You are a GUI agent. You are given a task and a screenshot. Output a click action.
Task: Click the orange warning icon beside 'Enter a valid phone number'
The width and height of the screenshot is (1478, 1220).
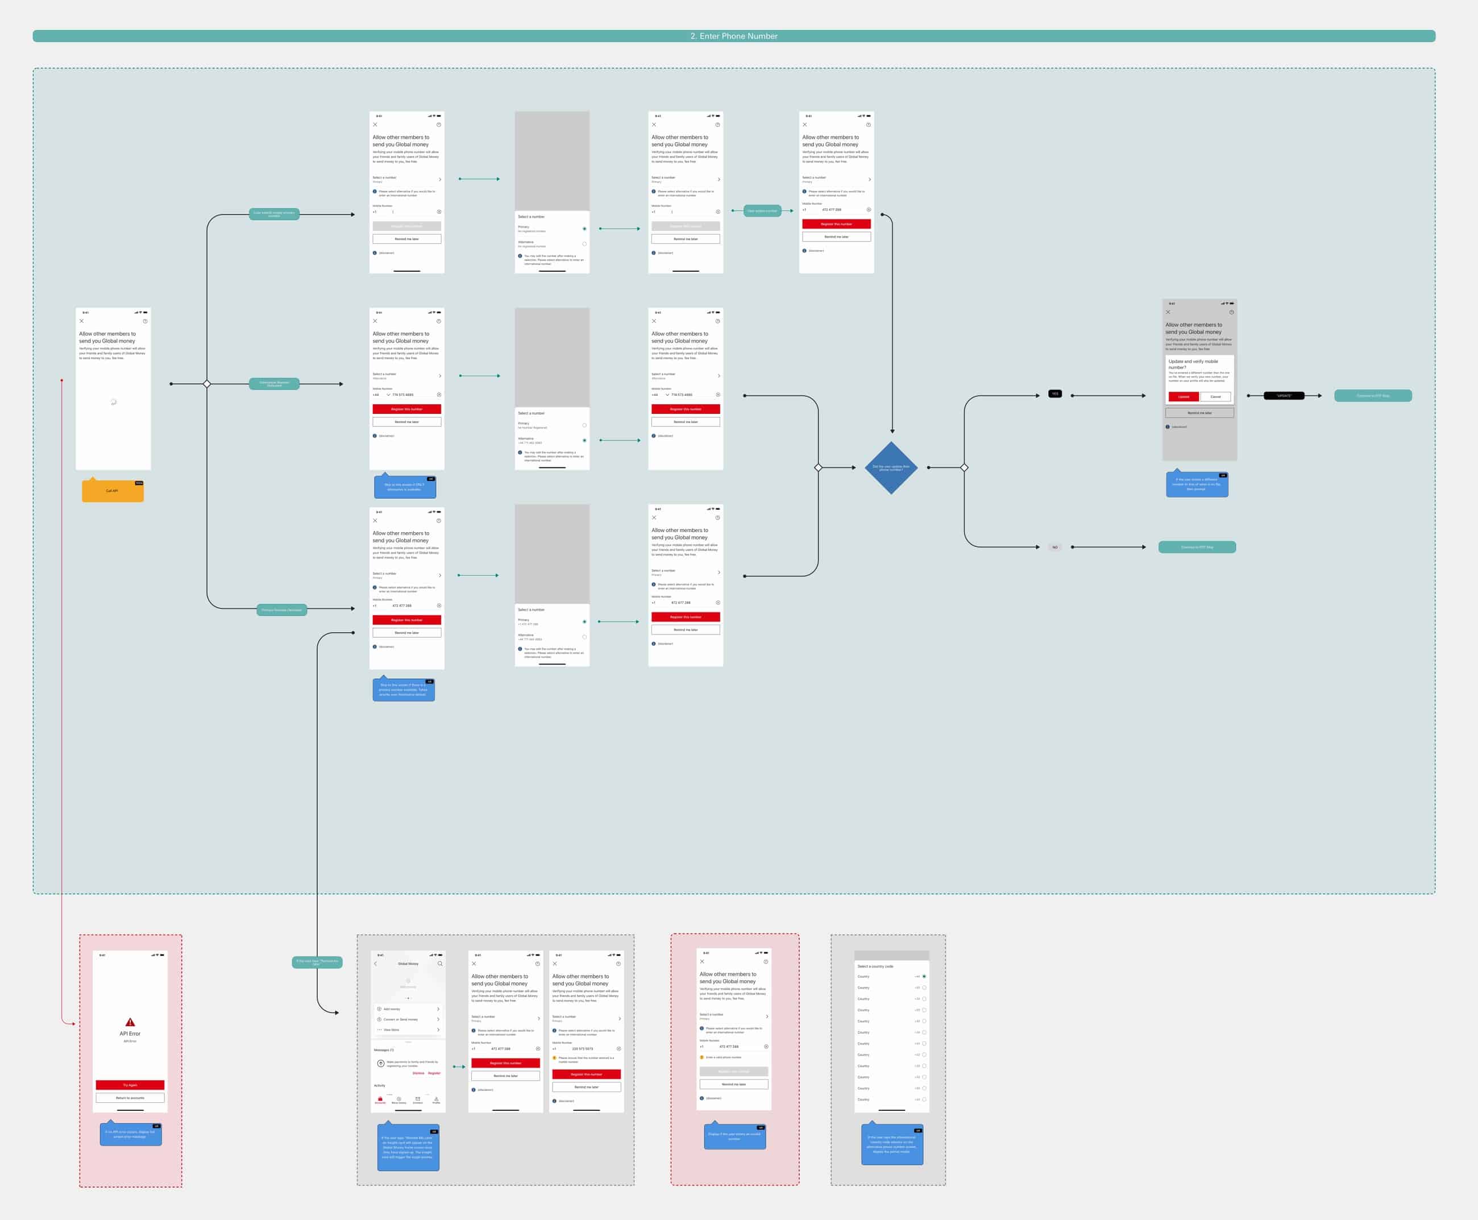point(701,1057)
